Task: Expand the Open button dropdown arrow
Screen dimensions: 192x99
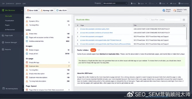Action: pyautogui.click(x=146, y=3)
